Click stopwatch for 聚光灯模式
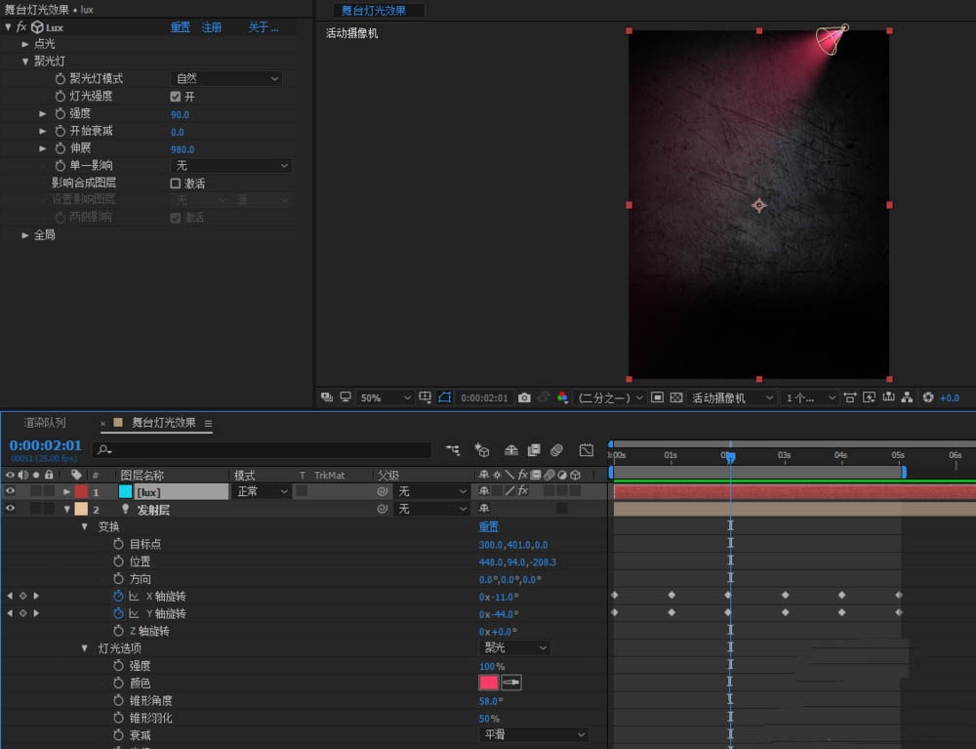The image size is (976, 749). [x=61, y=78]
